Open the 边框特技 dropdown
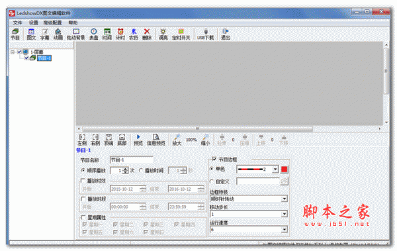397x251 pixels. coord(285,199)
